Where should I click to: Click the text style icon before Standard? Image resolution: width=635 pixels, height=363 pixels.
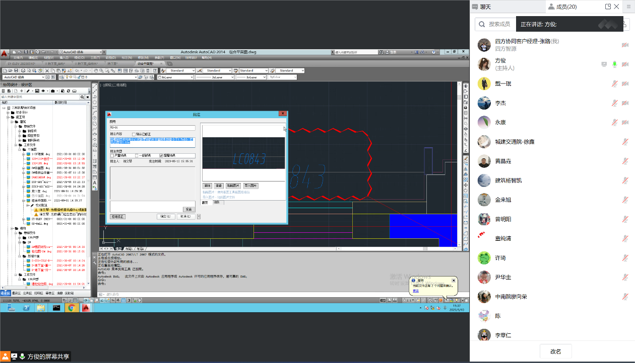tap(163, 70)
